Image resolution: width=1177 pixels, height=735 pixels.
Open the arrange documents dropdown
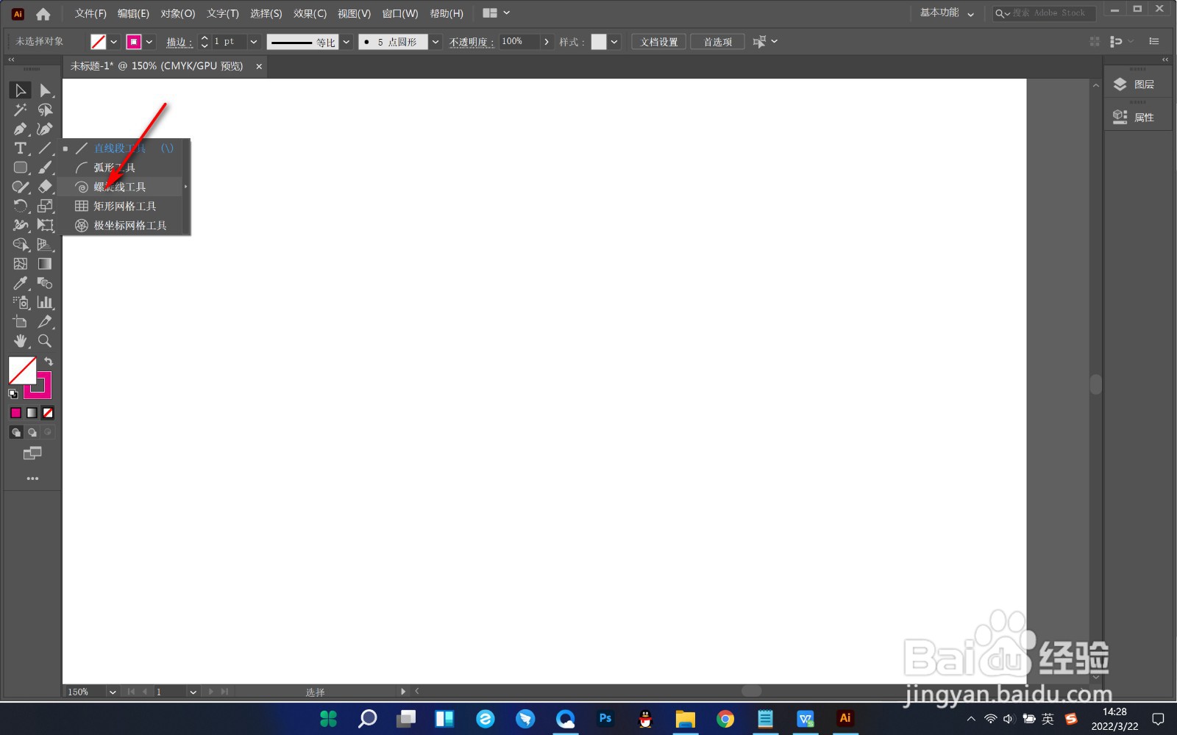[497, 13]
